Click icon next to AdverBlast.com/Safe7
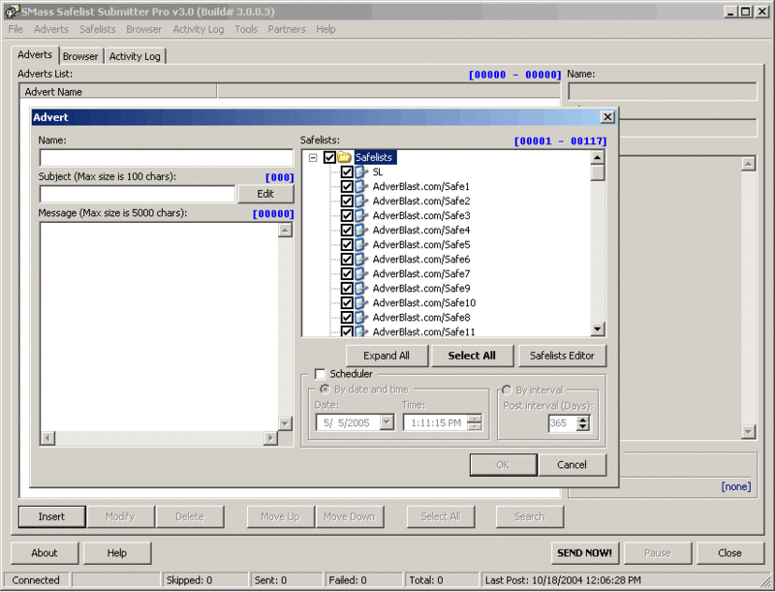Viewport: 775px width, 592px height. [361, 274]
